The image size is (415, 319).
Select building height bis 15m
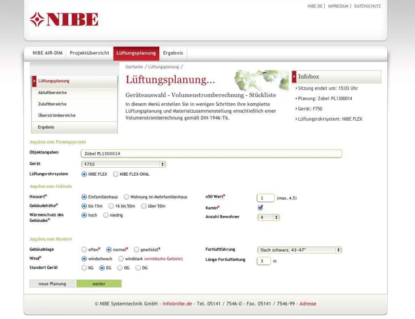click(84, 206)
